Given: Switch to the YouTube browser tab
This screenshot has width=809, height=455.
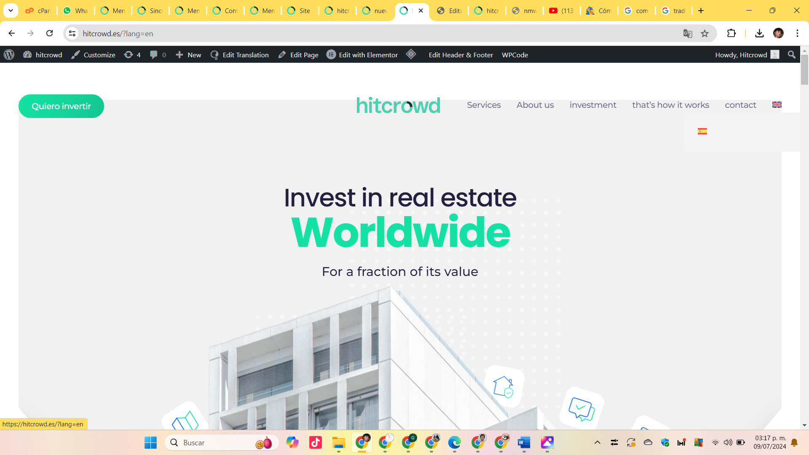Looking at the screenshot, I should tap(561, 11).
